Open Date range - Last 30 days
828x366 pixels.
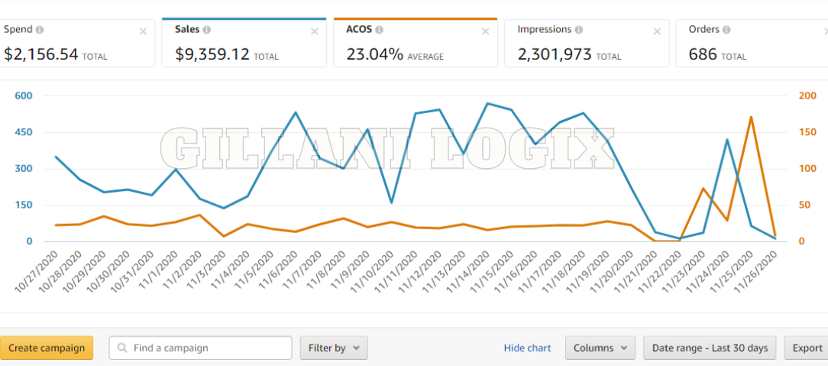tap(710, 348)
